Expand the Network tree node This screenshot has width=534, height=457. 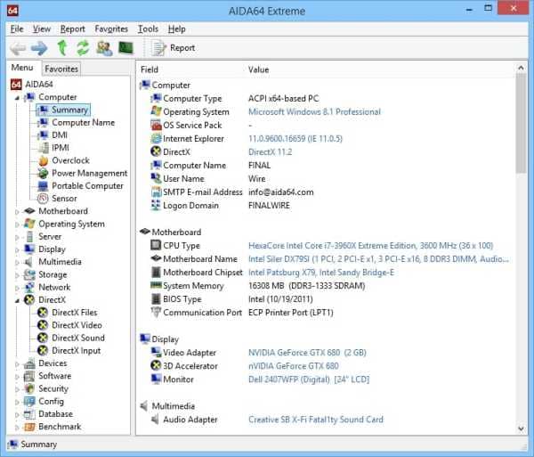click(17, 288)
